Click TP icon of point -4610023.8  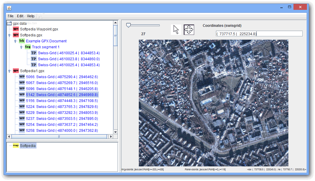click(34, 59)
